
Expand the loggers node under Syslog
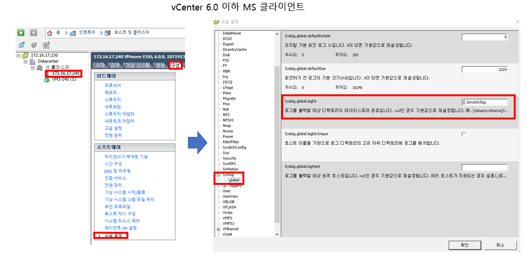click(x=225, y=186)
